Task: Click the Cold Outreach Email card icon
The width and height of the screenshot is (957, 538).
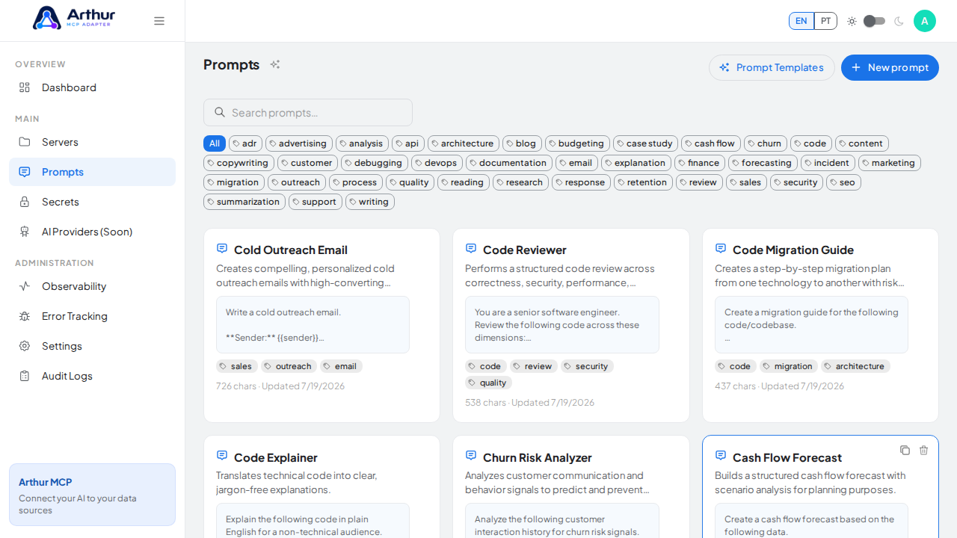Action: (x=222, y=248)
